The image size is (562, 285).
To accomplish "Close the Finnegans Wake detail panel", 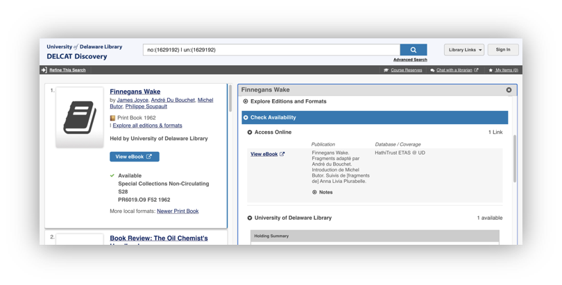I will pyautogui.click(x=509, y=90).
